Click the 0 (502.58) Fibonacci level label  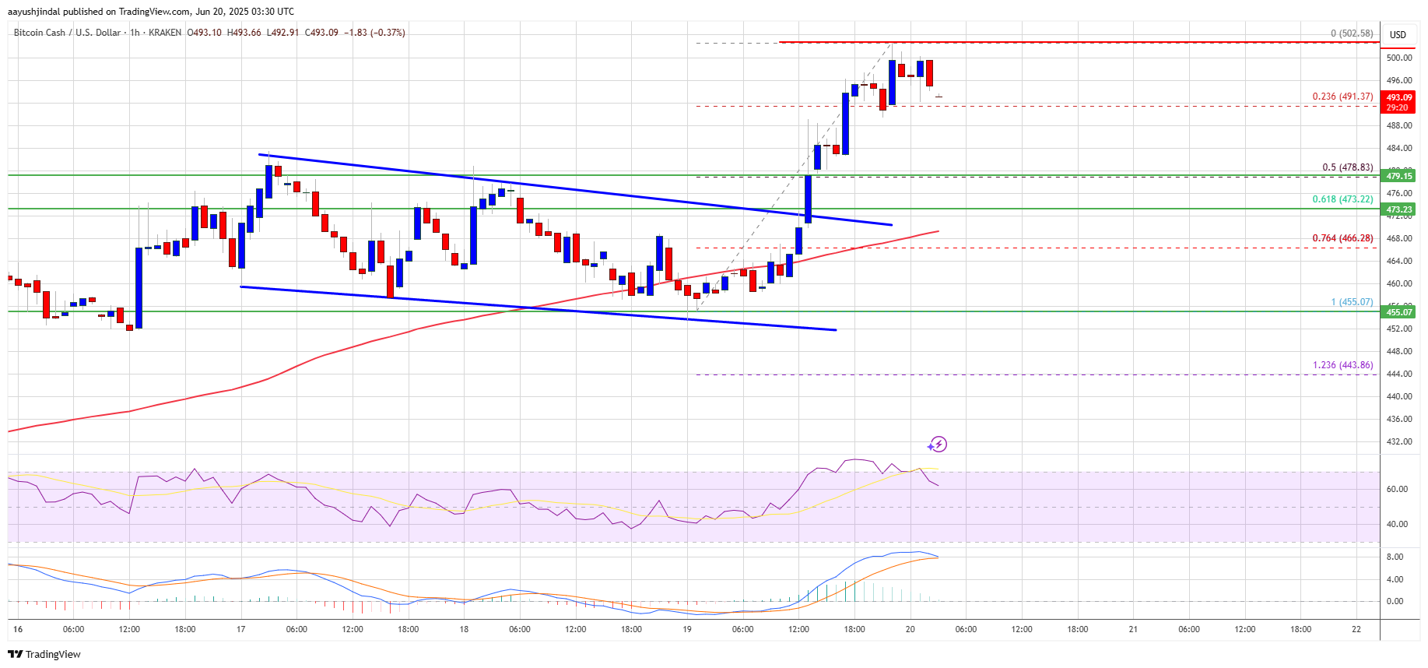(1351, 33)
